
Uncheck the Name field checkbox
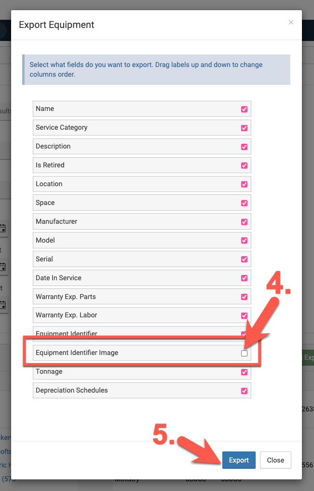[245, 109]
